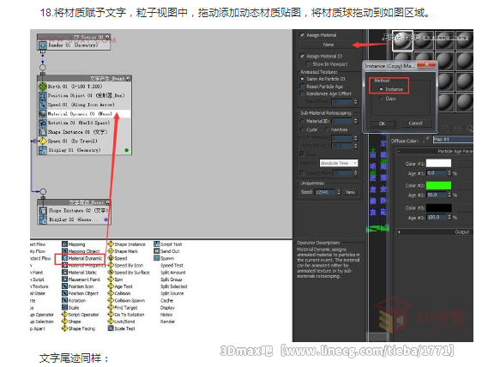Viewport: 488px width, 367px height.
Task: Click the Age #3 spinner arrows
Action: coord(449,217)
